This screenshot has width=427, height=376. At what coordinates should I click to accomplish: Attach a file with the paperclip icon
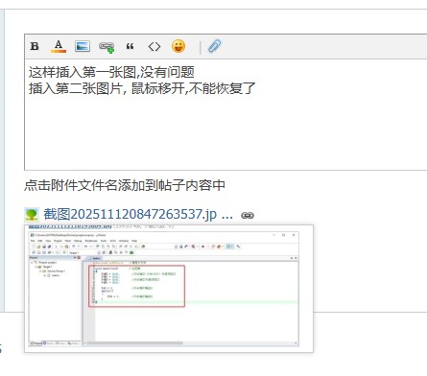pyautogui.click(x=214, y=46)
